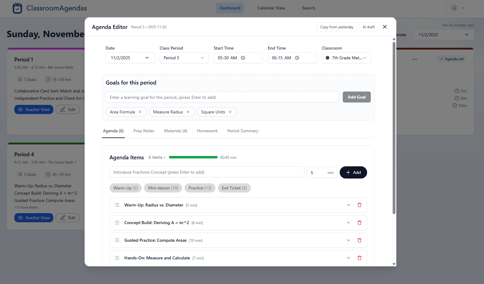This screenshot has height=284, width=484.
Task: Click the ClassroomAgendas clipboard logo icon
Action: tap(17, 8)
